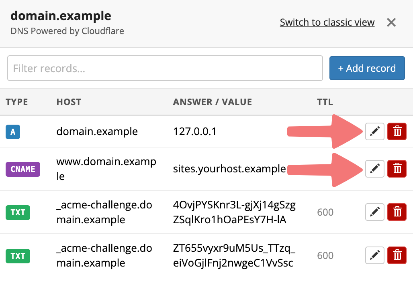Click the sites.yourhost.example value
The image size is (413, 287).
pyautogui.click(x=229, y=169)
